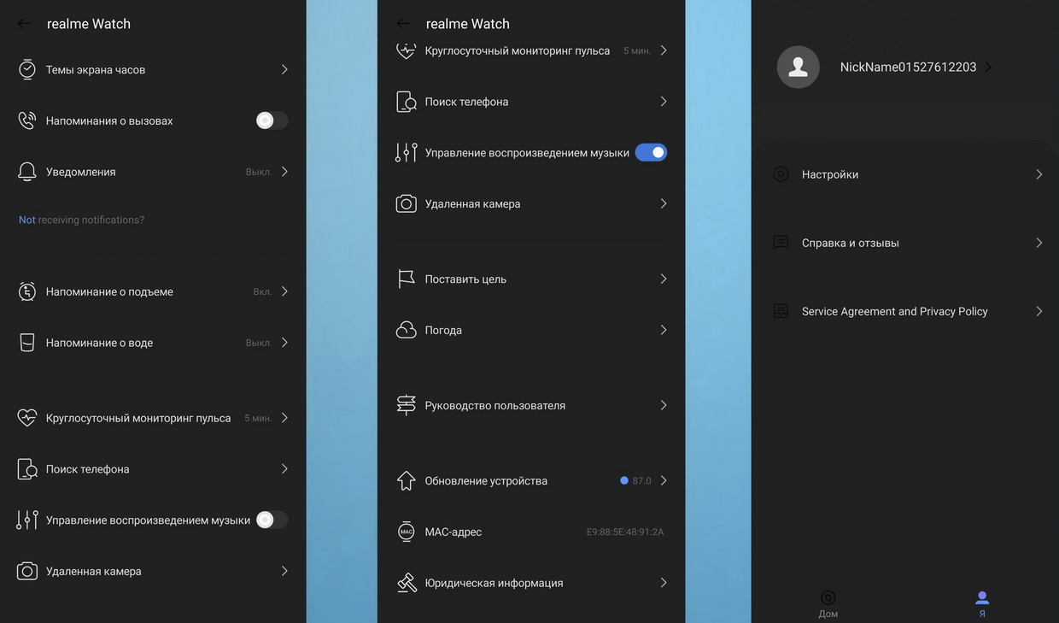Viewport: 1059px width, 623px height.
Task: Disable music playback control toggle in middle panel
Action: [x=651, y=152]
